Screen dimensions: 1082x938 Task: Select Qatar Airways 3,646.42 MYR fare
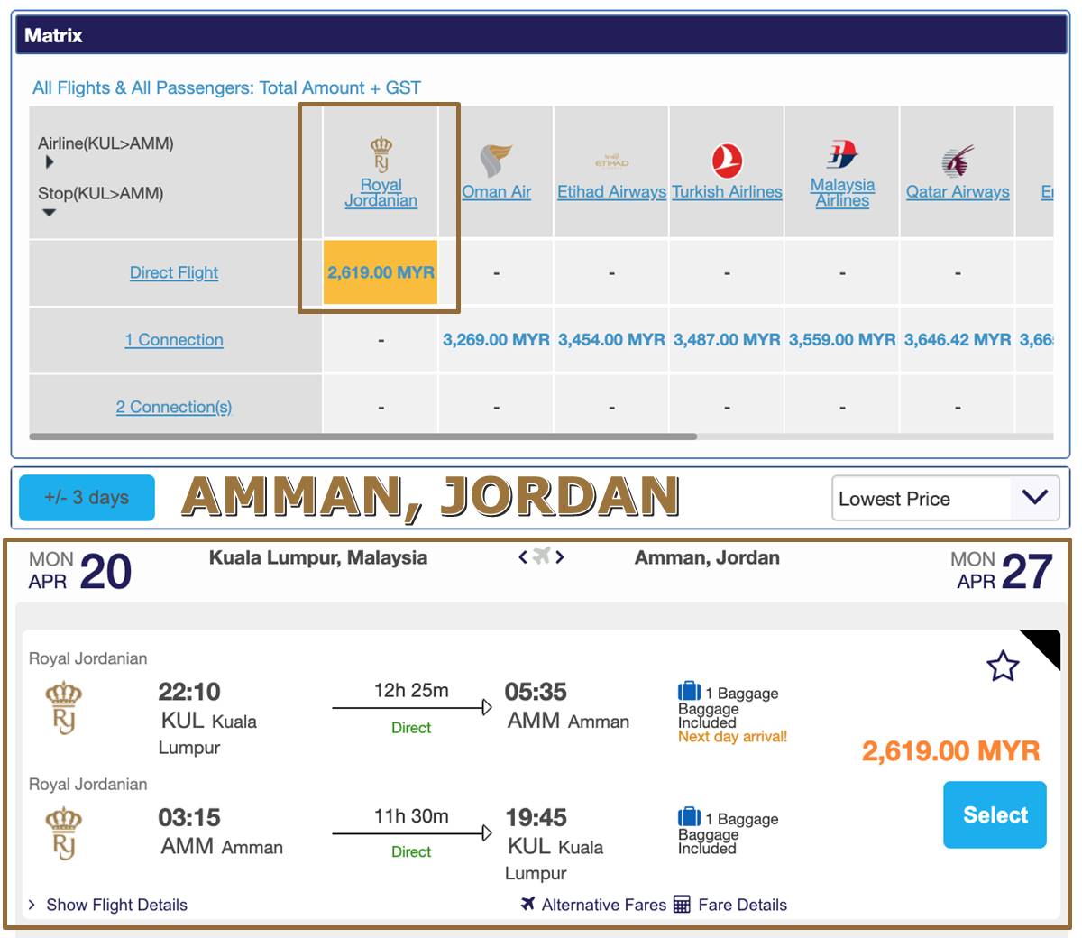[x=958, y=340]
